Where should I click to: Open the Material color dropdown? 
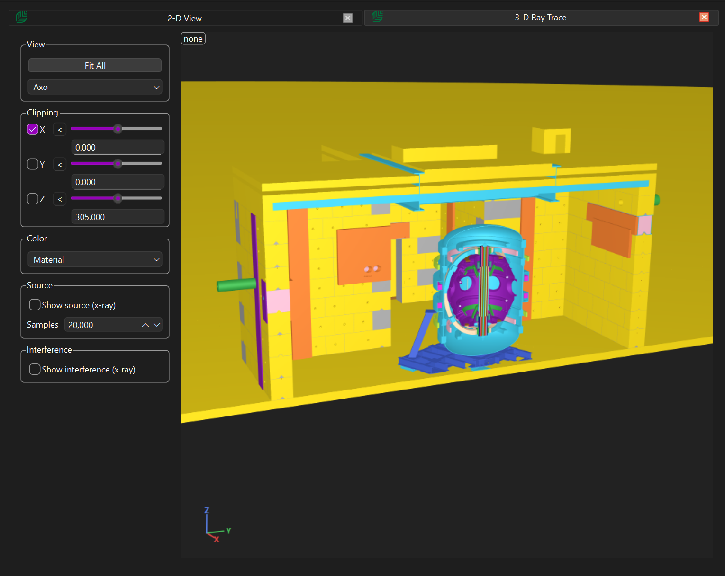(x=95, y=259)
